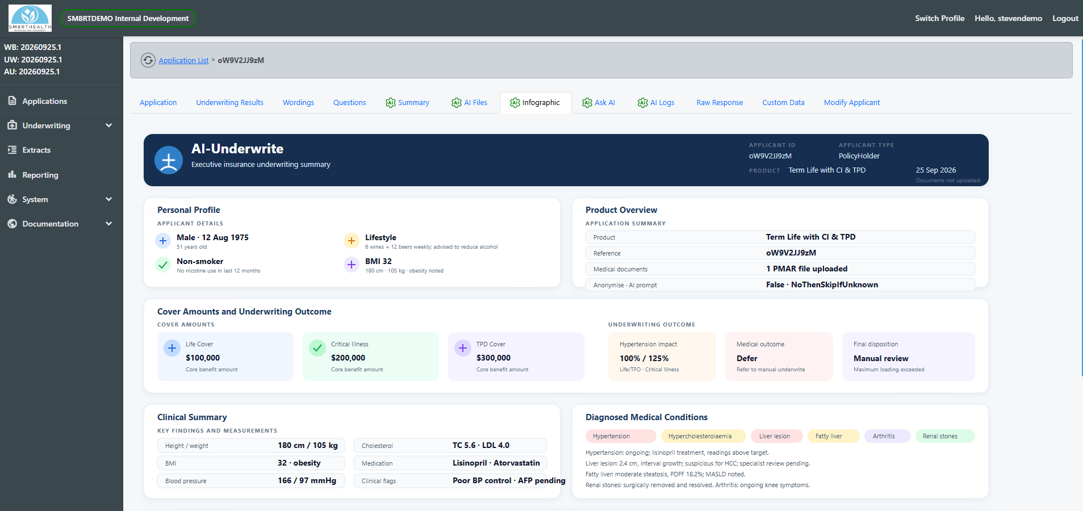Click the Liver lesion condition tag
The width and height of the screenshot is (1083, 511).
(x=776, y=436)
